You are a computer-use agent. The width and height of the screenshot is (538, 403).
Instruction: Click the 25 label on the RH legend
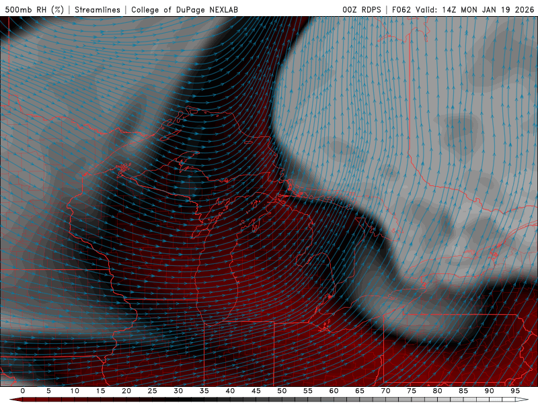point(153,391)
